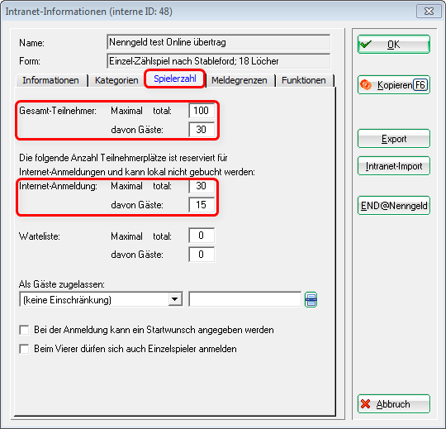Select the Internet-Anmeldung davon Gäste field
The height and width of the screenshot is (429, 446).
[x=202, y=205]
